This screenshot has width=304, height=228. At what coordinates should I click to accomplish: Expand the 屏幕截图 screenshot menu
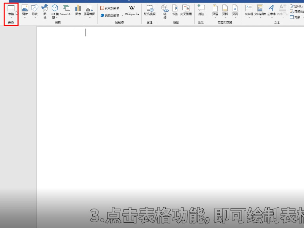pos(89,12)
